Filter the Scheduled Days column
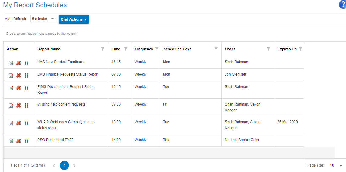The image size is (346, 172). [x=216, y=49]
